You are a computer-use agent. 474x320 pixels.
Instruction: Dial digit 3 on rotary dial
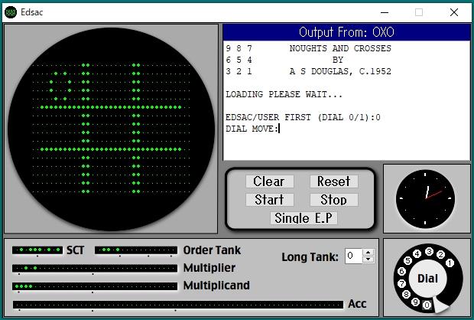pyautogui.click(x=429, y=251)
